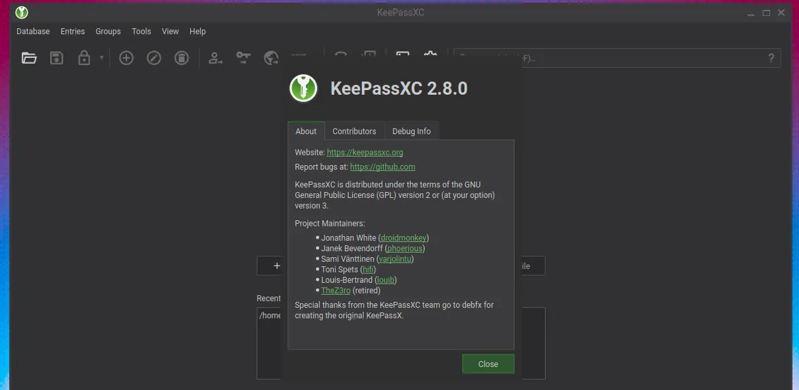Open the Entries menu
Viewport: 799px width, 390px height.
(x=72, y=31)
